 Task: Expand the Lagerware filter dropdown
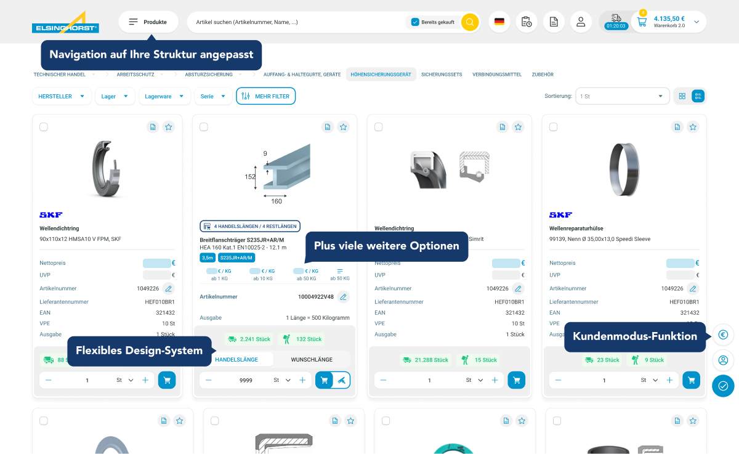click(164, 96)
